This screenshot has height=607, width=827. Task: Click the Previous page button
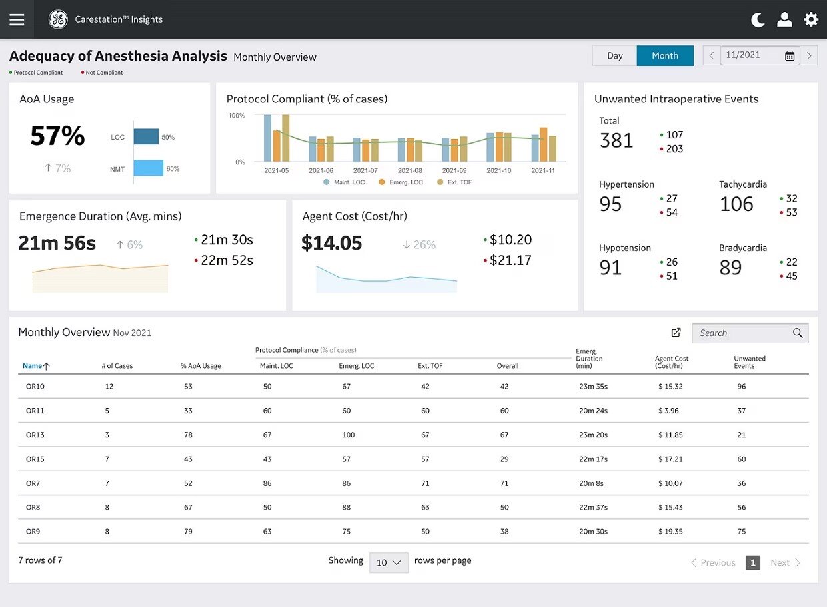point(712,563)
